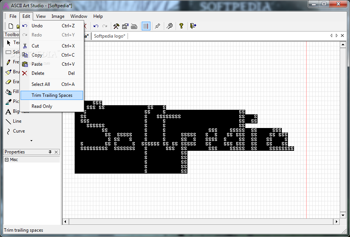This screenshot has height=237, width=350.
Task: Click the keyboard toolbar icon
Action: [134, 26]
